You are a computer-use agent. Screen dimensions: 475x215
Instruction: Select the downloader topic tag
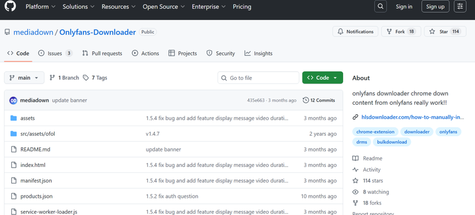417,132
